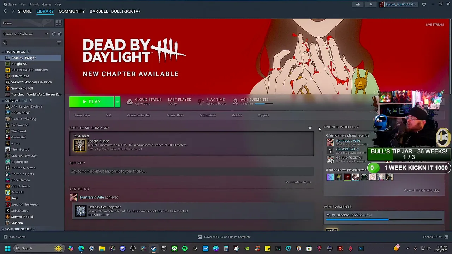
Task: Open Huntress's Wife friend avatar
Action: point(330,142)
